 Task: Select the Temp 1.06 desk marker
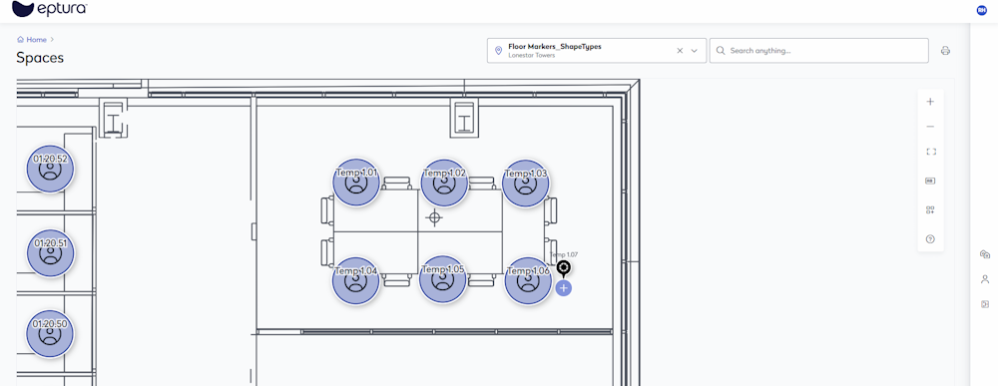pyautogui.click(x=528, y=280)
